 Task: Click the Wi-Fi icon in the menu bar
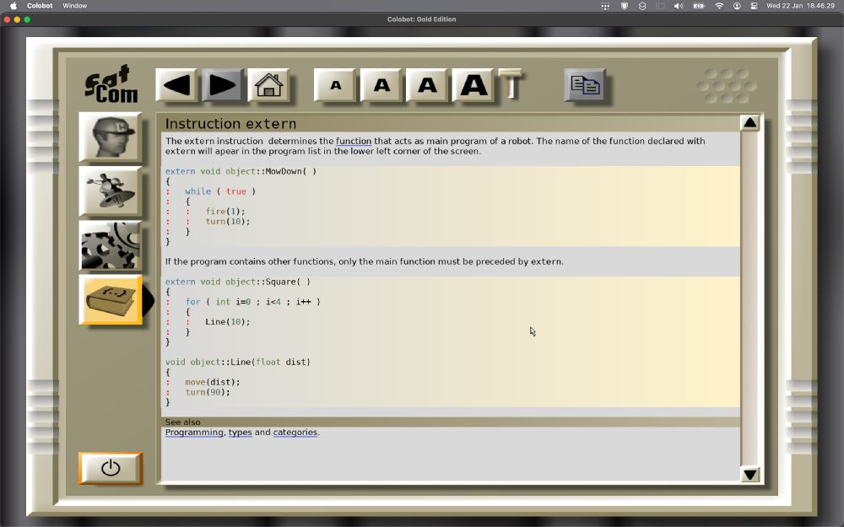click(719, 5)
